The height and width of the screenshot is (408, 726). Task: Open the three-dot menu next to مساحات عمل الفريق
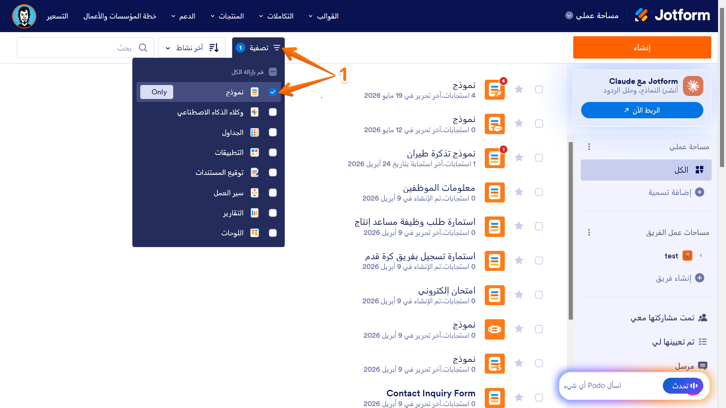click(589, 232)
